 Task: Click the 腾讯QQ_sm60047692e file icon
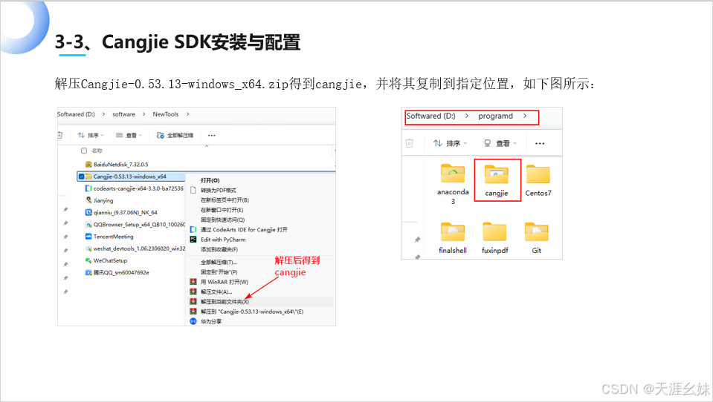[88, 273]
